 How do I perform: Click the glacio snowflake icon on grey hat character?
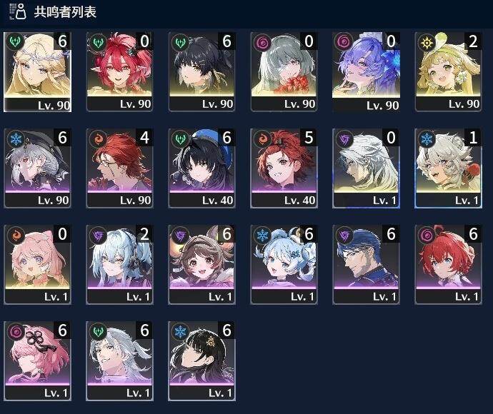click(x=16, y=138)
